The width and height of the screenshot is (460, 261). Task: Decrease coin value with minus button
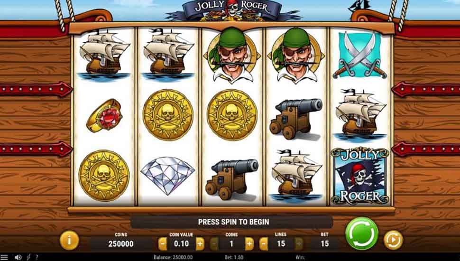163,243
